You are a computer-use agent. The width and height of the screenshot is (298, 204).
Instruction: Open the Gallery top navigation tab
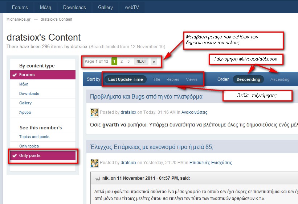tap(105, 7)
